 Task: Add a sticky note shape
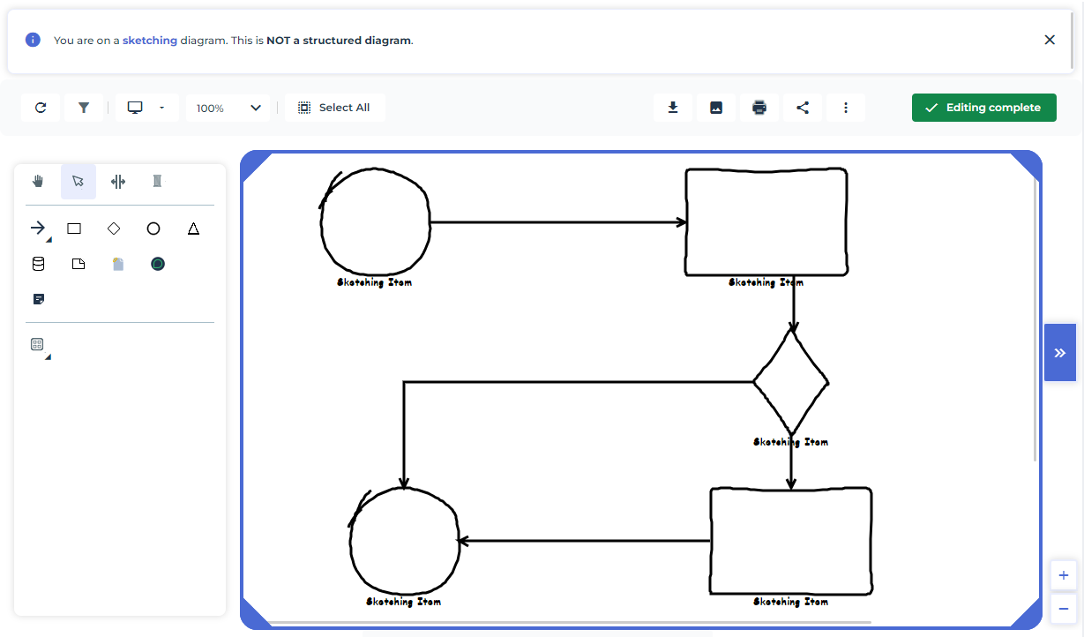coord(38,299)
